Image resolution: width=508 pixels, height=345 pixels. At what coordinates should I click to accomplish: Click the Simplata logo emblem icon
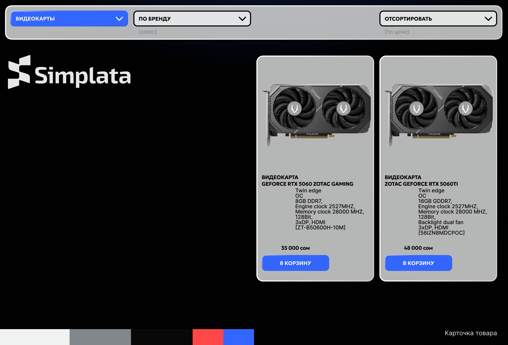click(19, 72)
